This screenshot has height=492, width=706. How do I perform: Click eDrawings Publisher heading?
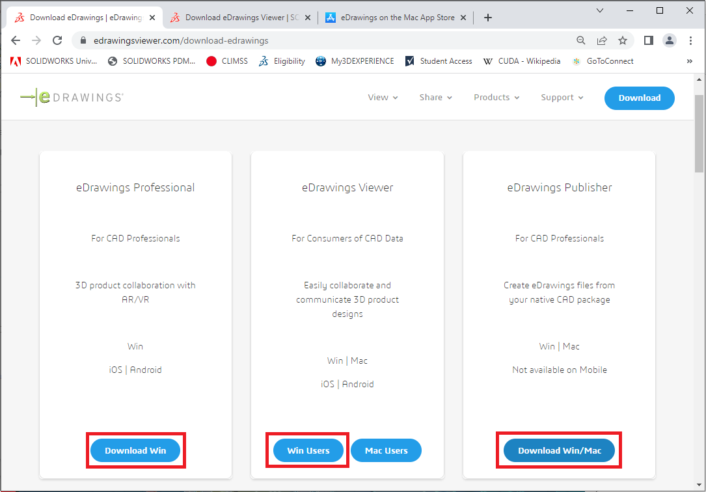coord(560,187)
